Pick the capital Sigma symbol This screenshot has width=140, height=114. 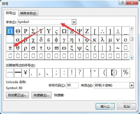[x=33, y=31]
